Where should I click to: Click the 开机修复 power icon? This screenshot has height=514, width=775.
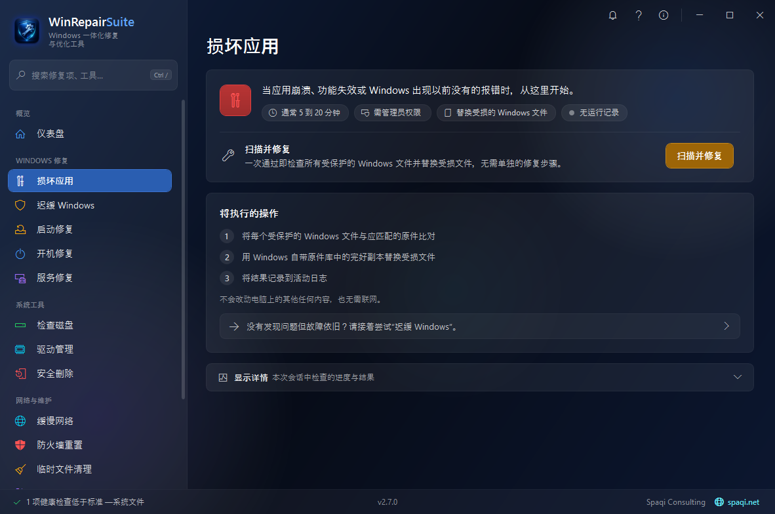[x=20, y=254]
